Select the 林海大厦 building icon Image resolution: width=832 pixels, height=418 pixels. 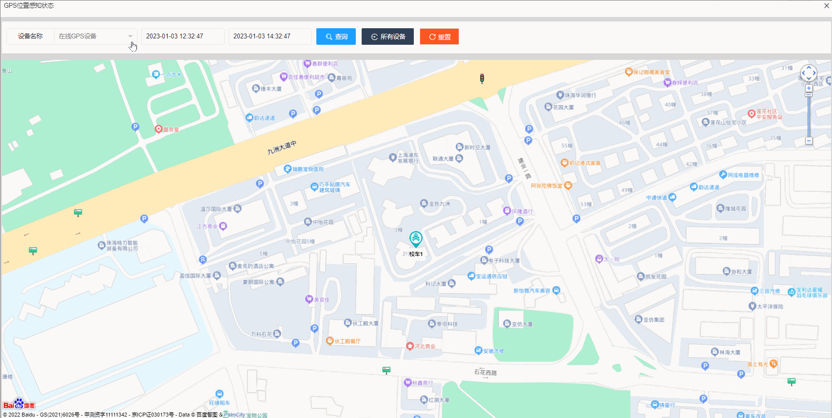[x=715, y=352]
